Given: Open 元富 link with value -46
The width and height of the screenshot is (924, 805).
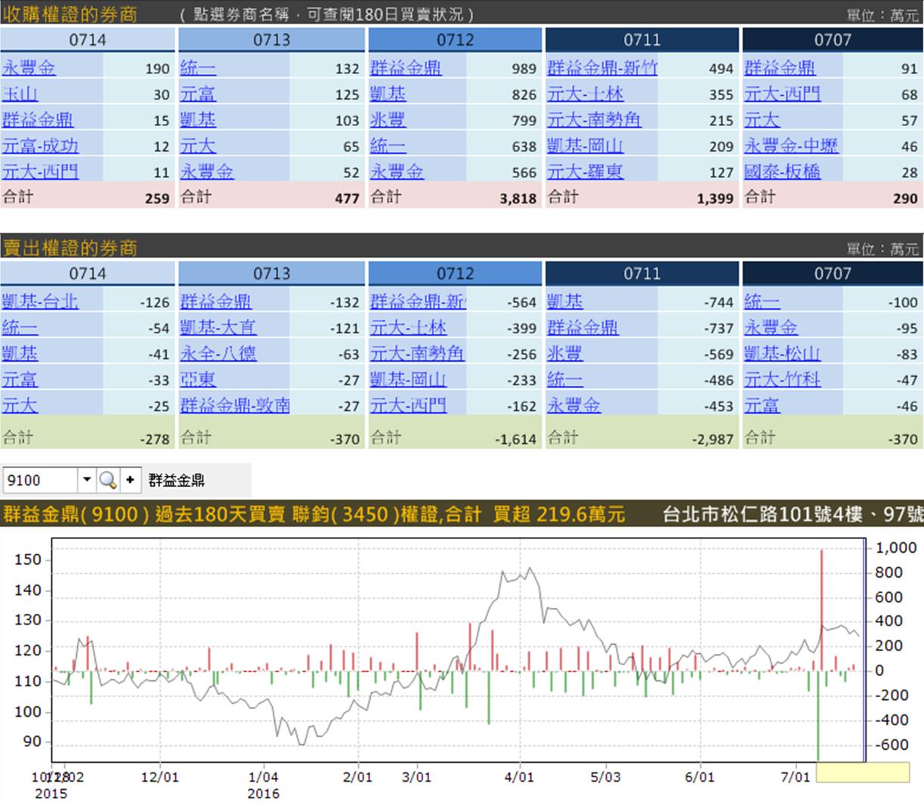Looking at the screenshot, I should point(762,405).
